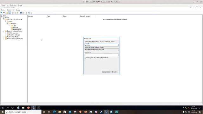Collapse Zonas de búsqueda directa node

pyautogui.click(x=4, y=20)
